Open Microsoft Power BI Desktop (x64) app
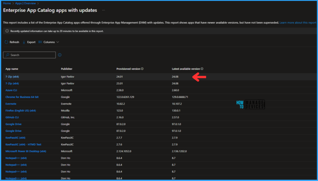 tap(26, 152)
